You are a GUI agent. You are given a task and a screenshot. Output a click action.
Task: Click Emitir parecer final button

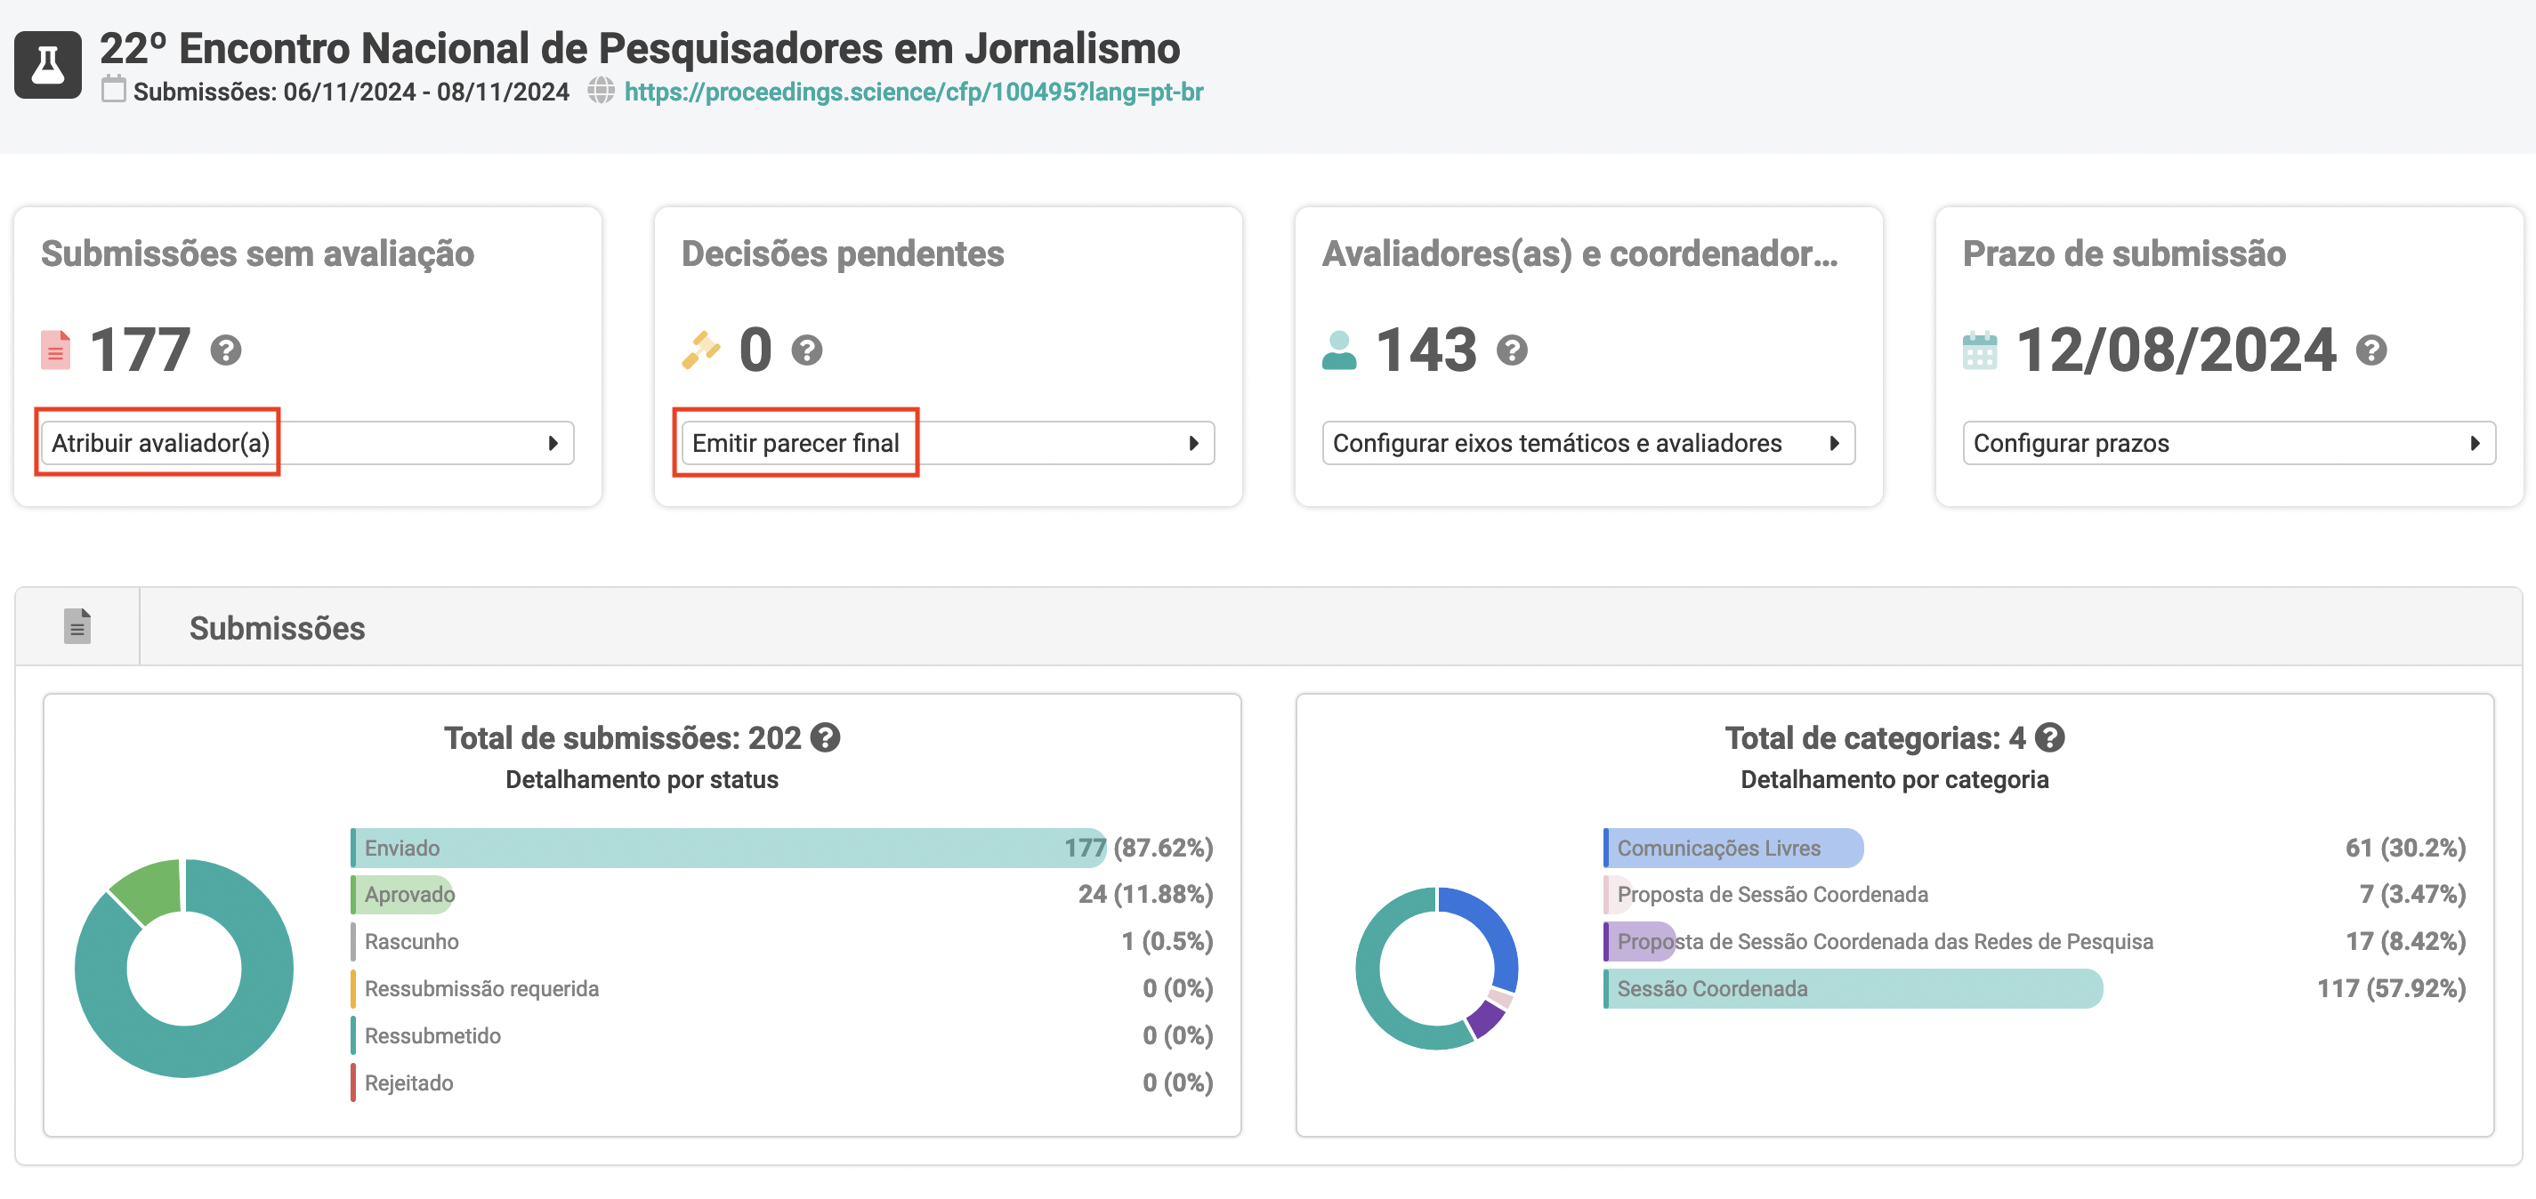click(948, 443)
